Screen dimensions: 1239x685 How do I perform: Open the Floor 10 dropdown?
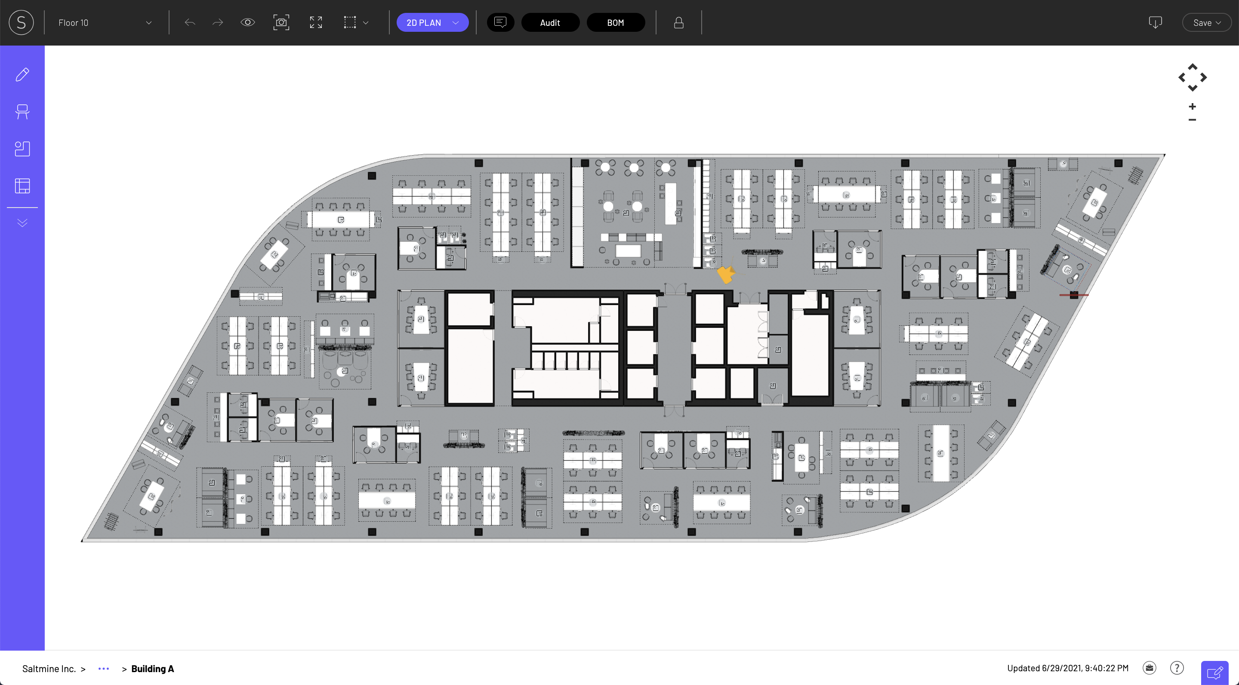[x=105, y=23]
